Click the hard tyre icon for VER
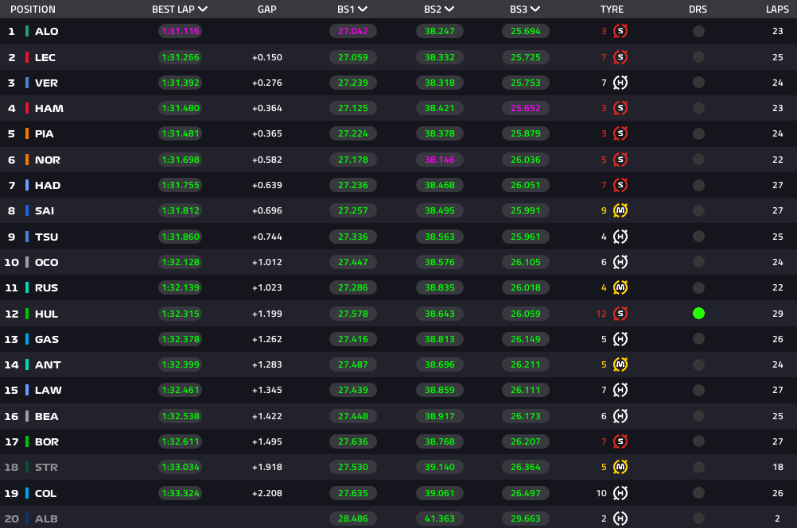Screen dimensions: 797x528 click(x=620, y=83)
